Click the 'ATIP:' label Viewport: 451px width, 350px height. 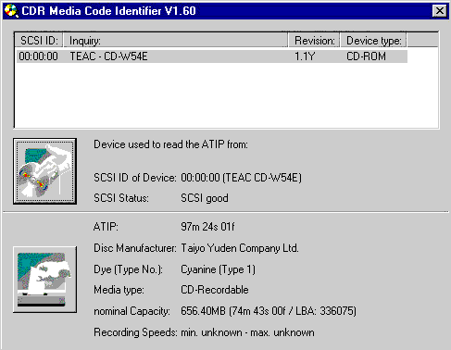[x=106, y=227]
